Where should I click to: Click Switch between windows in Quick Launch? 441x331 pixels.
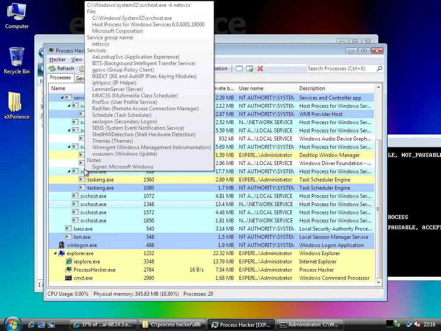[51, 325]
